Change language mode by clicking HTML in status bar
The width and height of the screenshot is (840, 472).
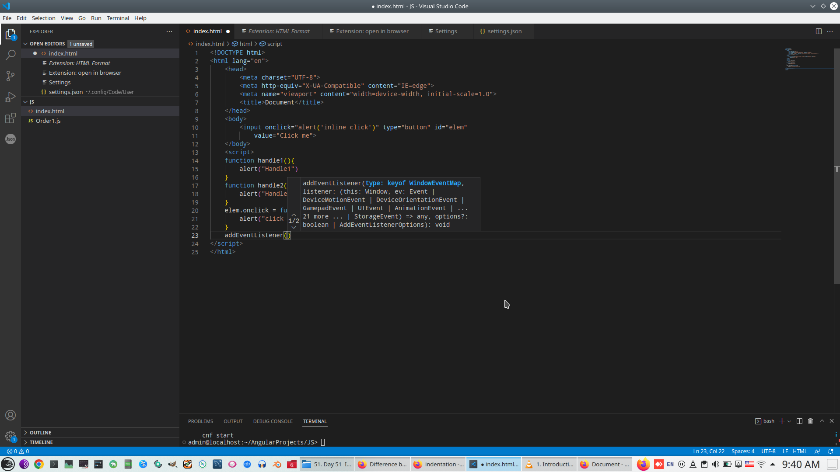click(x=801, y=451)
